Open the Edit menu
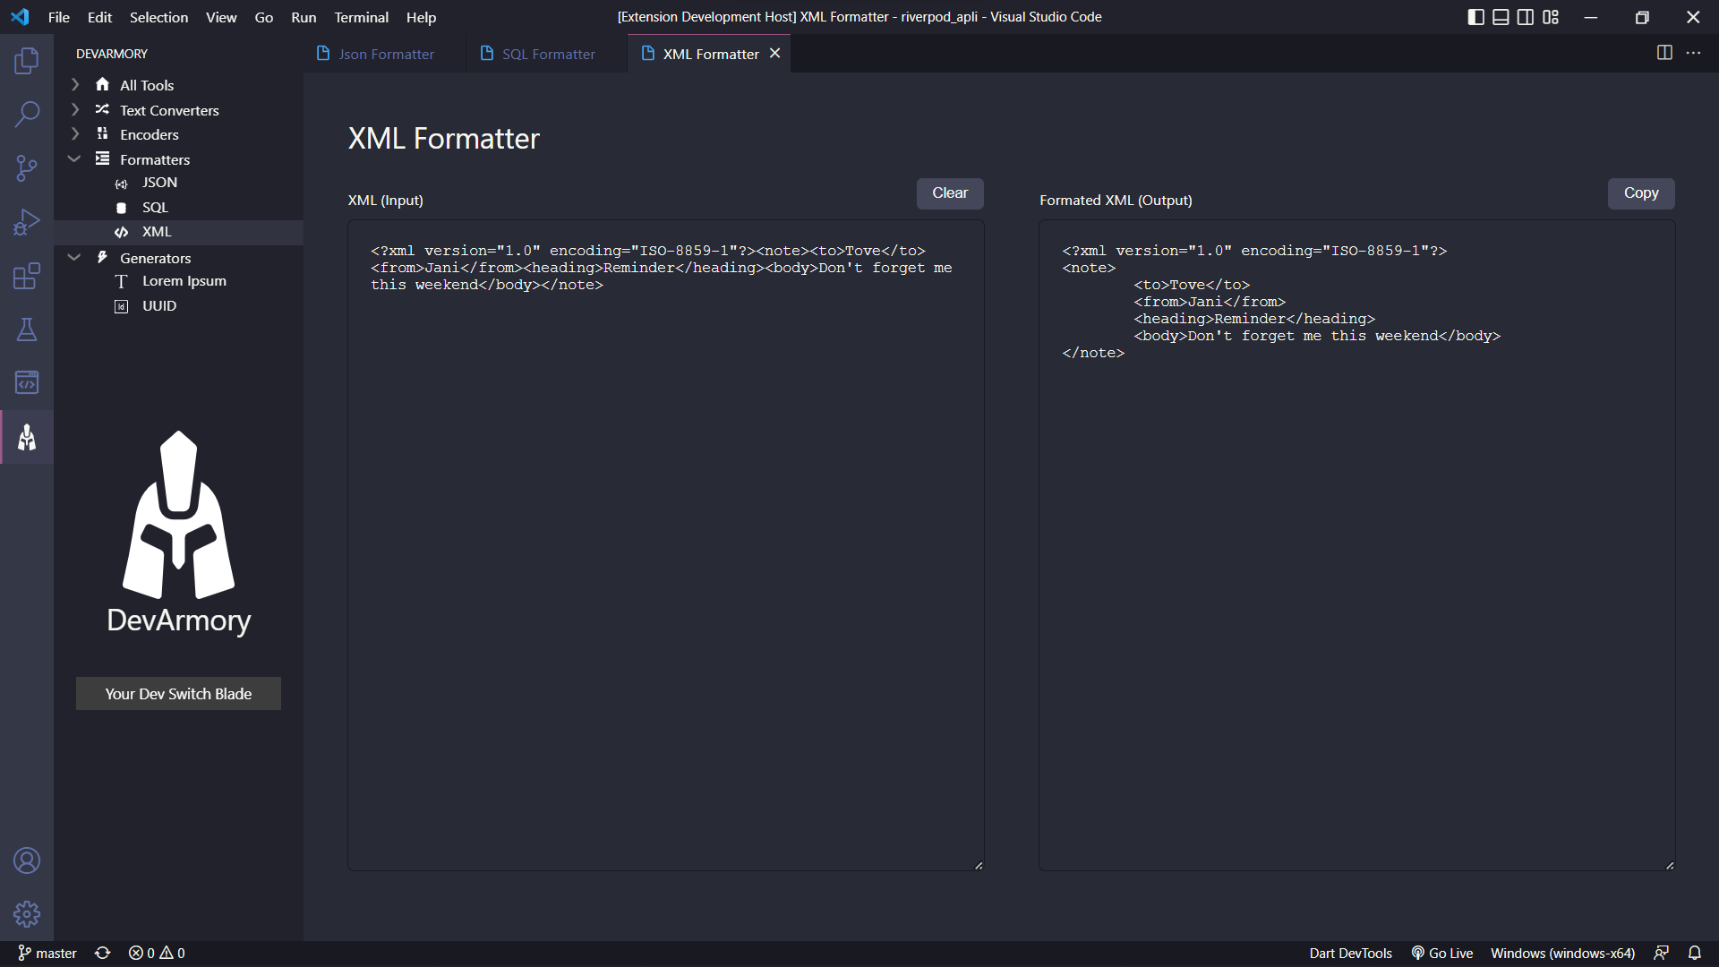Viewport: 1719px width, 967px height. coord(99,17)
